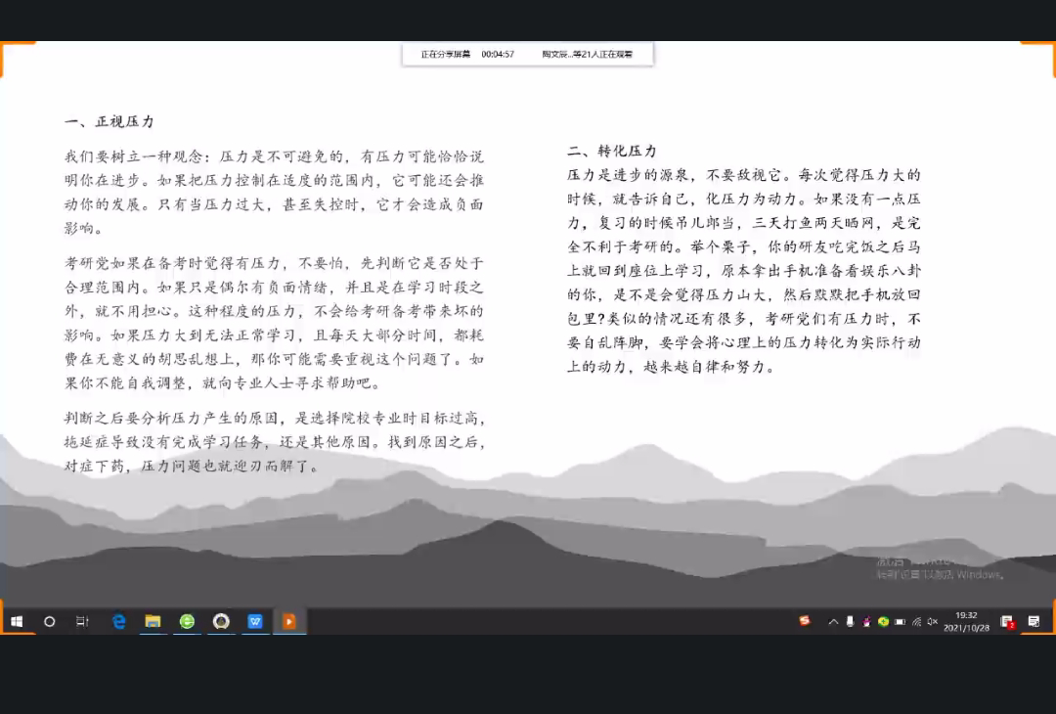Open the green 360 browser icon
1056x714 pixels.
[187, 621]
